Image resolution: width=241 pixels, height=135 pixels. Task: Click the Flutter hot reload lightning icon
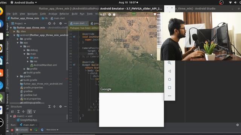click(31, 130)
